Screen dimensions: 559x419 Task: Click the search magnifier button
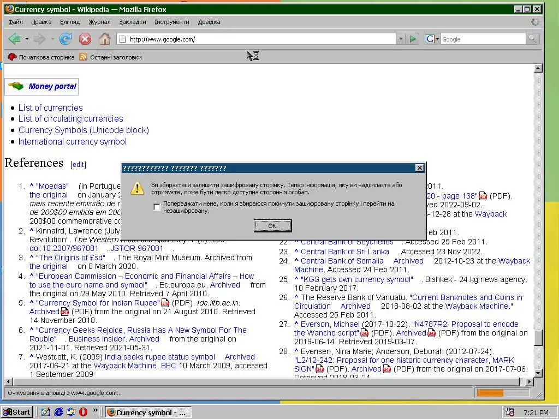coord(532,39)
